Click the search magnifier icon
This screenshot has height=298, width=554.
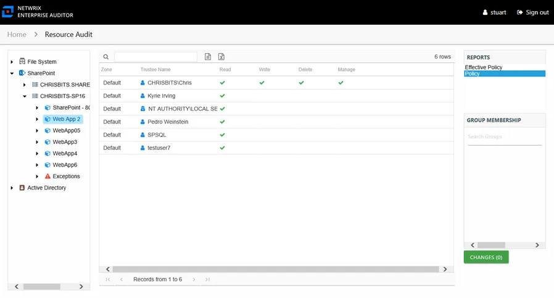coord(105,57)
